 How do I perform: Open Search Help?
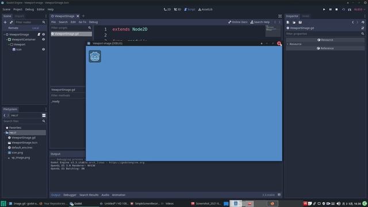(260, 22)
